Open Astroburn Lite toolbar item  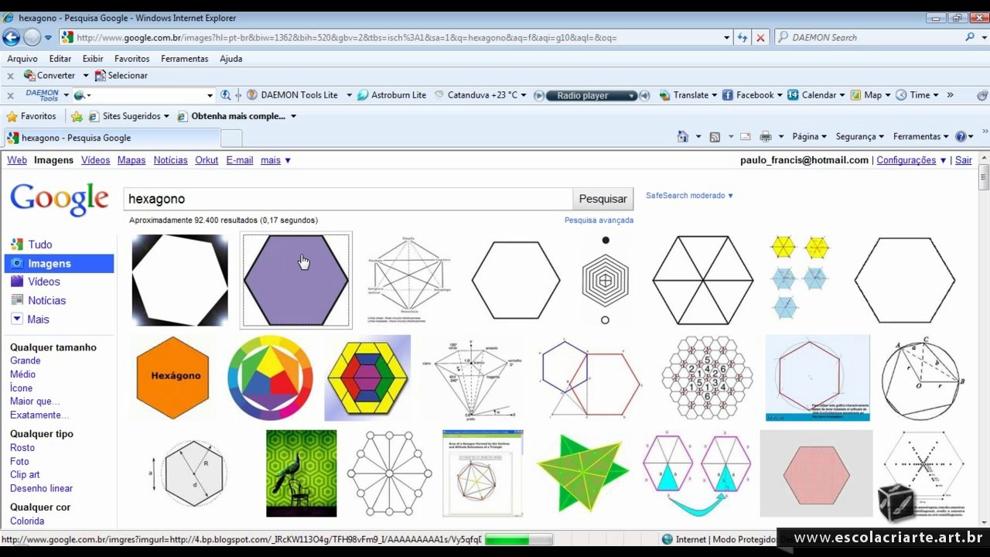(x=391, y=95)
